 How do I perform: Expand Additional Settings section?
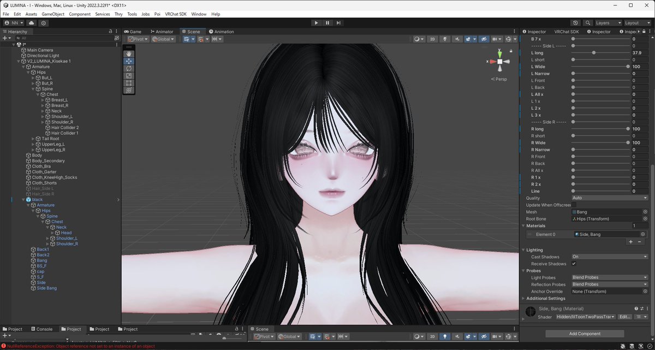point(523,299)
